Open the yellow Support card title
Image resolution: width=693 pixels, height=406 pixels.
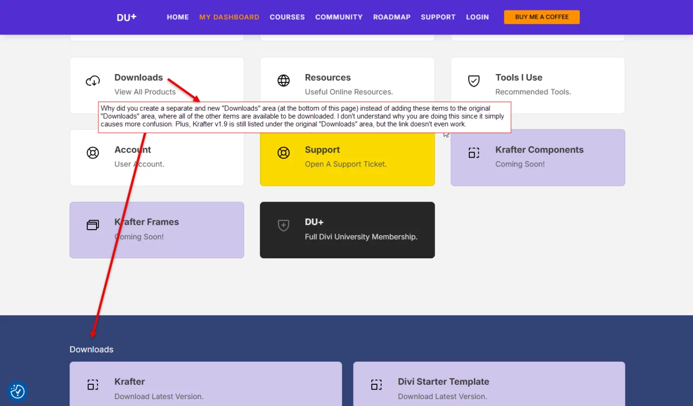(x=322, y=150)
